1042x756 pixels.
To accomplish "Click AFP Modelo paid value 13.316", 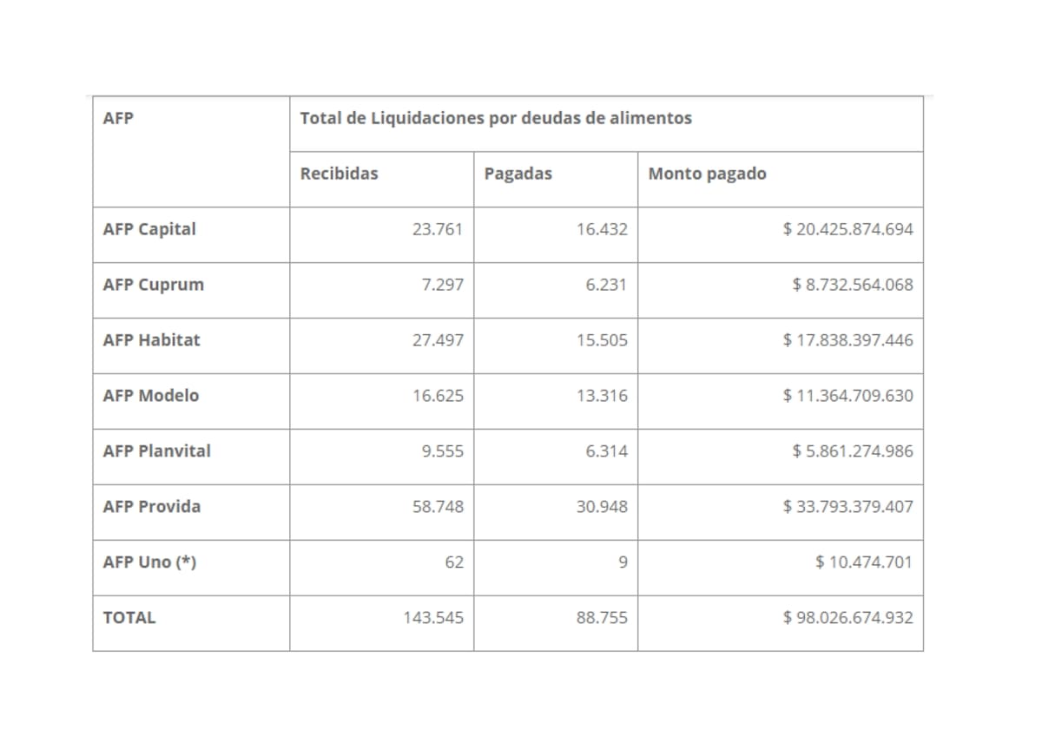I will [x=602, y=396].
